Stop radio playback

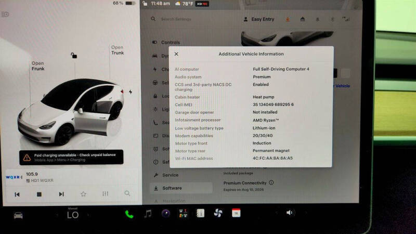click(40, 194)
